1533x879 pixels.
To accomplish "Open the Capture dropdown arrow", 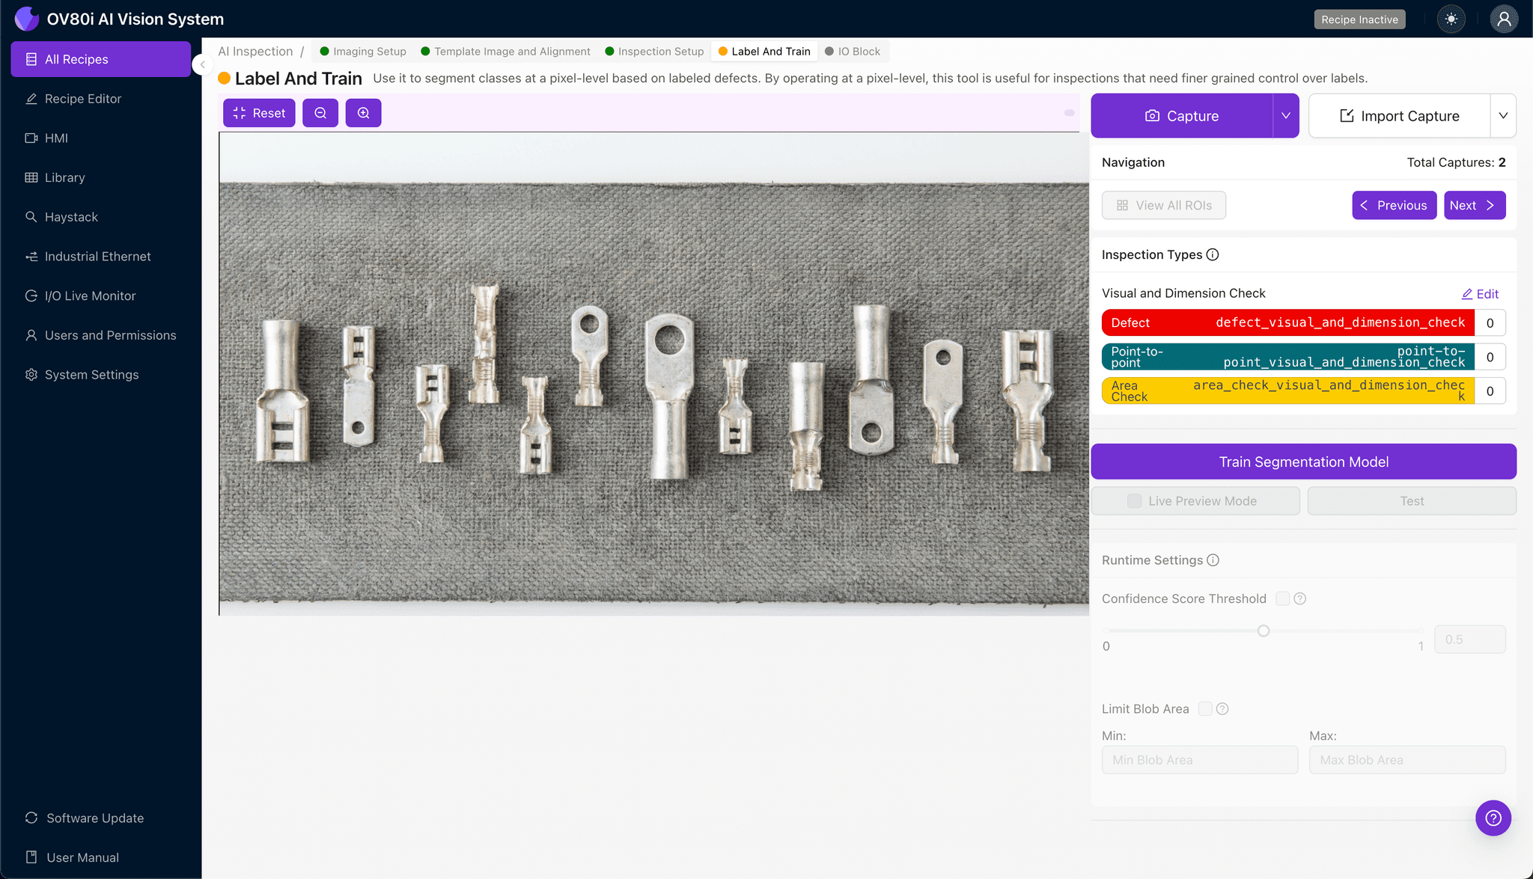I will [x=1286, y=115].
